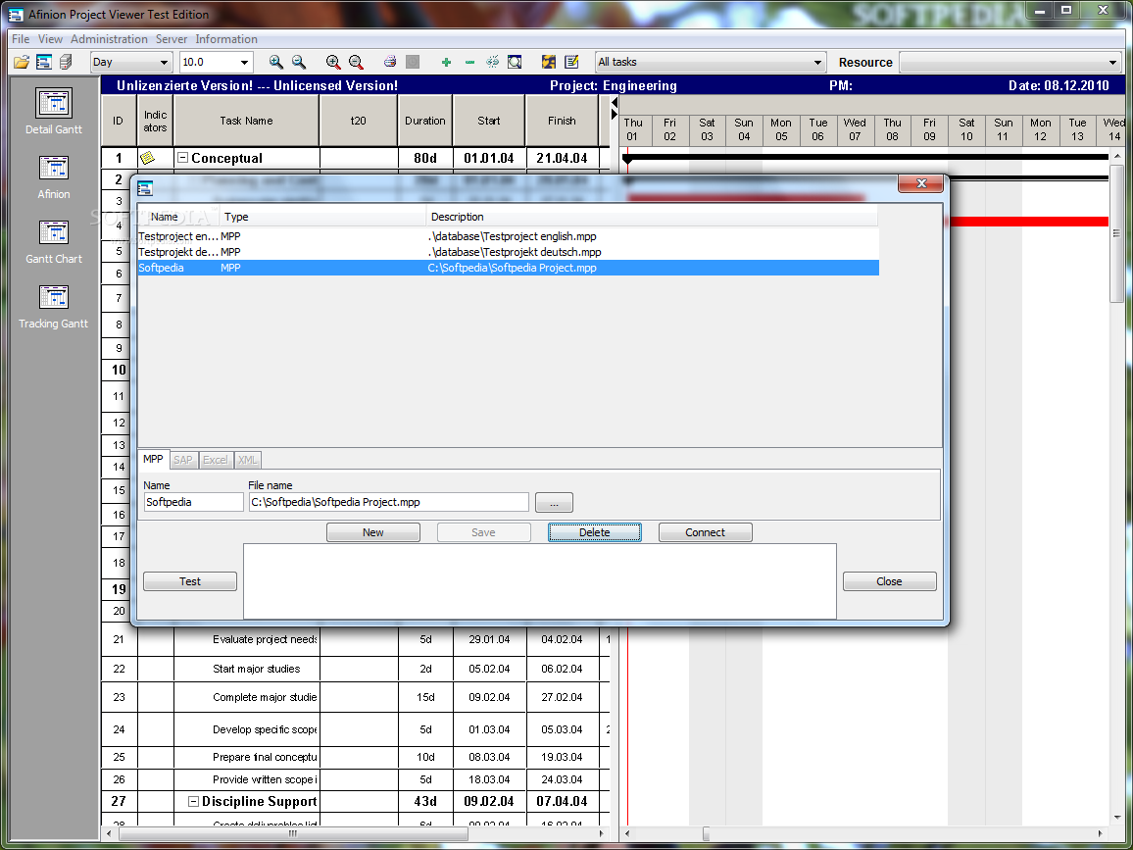This screenshot has height=850, width=1133.
Task: Select the Testprojekt deutsch.mpp connection row
Action: [x=508, y=252]
